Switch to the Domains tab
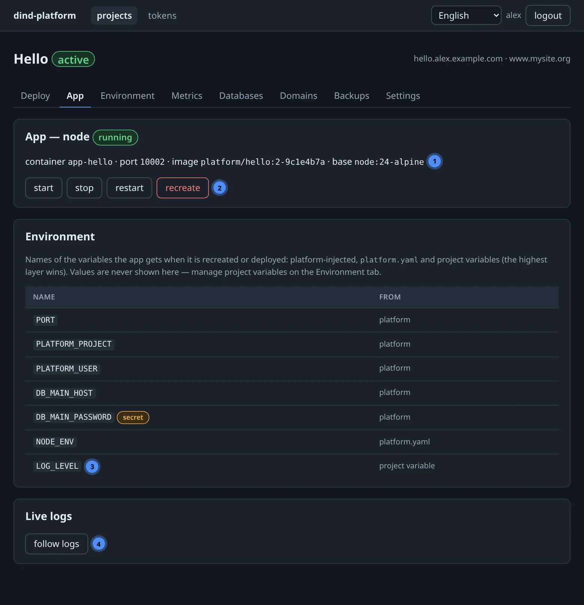Image resolution: width=584 pixels, height=605 pixels. (299, 96)
